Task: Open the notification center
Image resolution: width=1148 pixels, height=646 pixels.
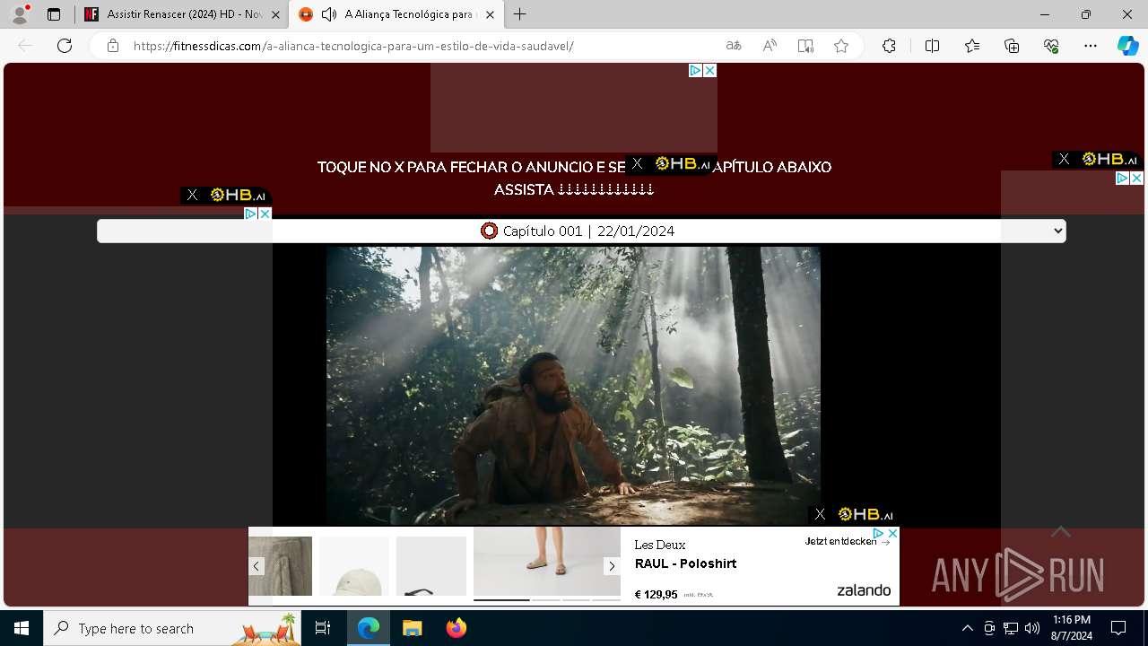Action: pyautogui.click(x=1118, y=628)
